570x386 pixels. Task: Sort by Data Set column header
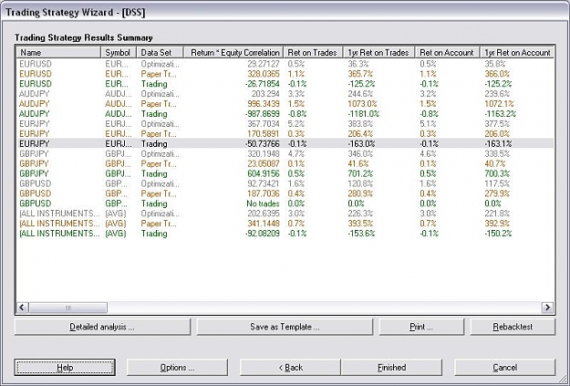(160, 52)
